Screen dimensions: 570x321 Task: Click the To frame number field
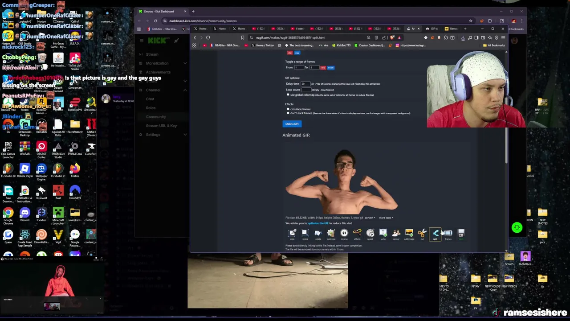tap(314, 68)
